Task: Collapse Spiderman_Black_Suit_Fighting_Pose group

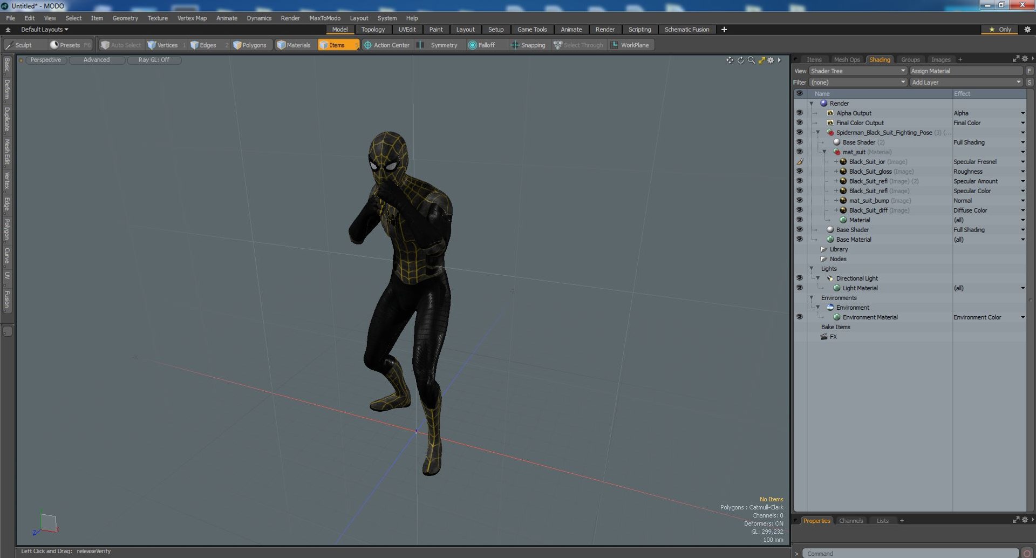Action: click(x=817, y=133)
